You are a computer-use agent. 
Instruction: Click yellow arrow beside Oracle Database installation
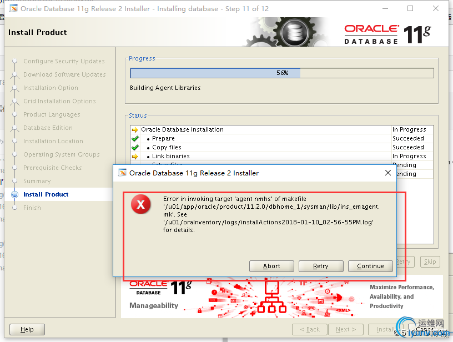click(x=135, y=129)
